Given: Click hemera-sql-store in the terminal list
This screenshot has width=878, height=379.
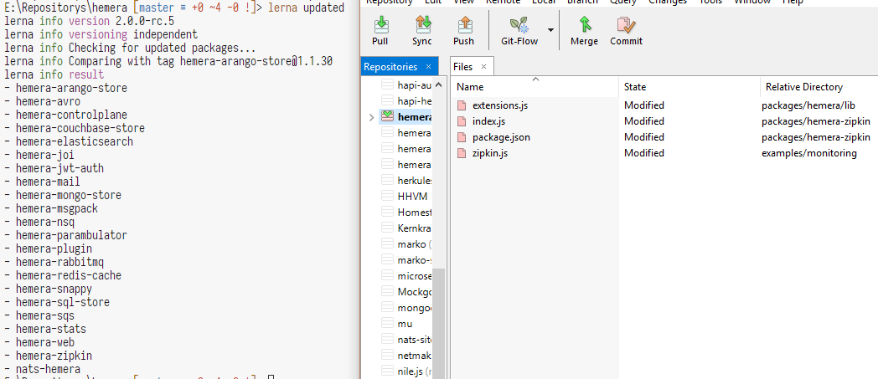Looking at the screenshot, I should click(x=63, y=302).
